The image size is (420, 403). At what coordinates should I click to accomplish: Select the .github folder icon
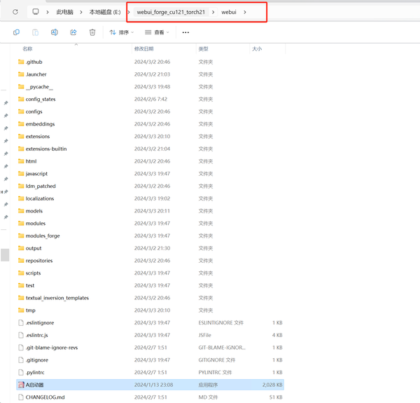21,62
